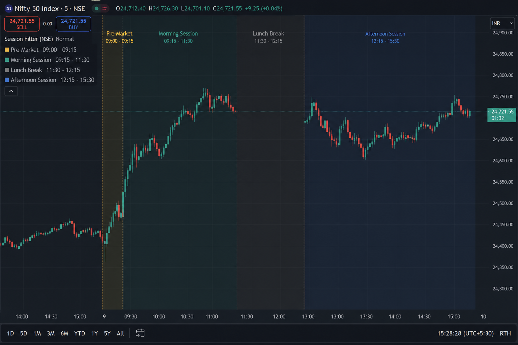This screenshot has width=518, height=345.
Task: Click the Nifty 50 symbol logo icon
Action: (x=8, y=8)
